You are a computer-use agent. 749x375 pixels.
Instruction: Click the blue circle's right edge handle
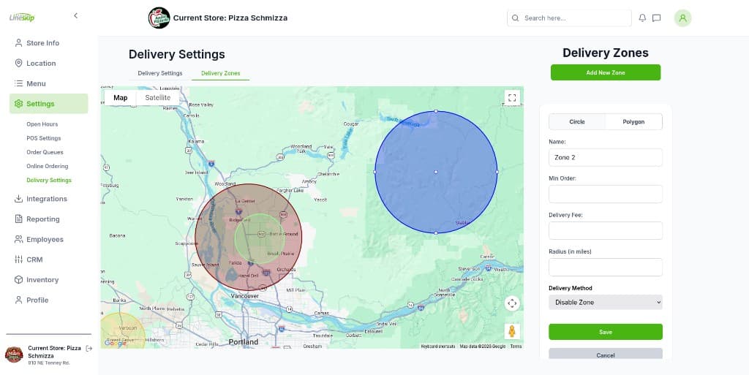(x=497, y=172)
